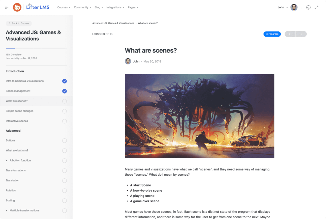326x219 pixels.
Task: Toggle Simple scene changes completion circle
Action: point(64,111)
